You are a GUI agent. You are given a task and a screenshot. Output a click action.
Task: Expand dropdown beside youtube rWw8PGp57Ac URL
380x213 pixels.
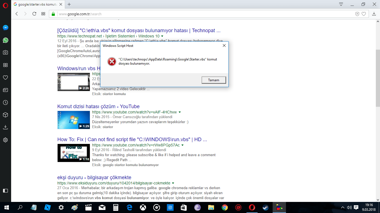point(182,145)
